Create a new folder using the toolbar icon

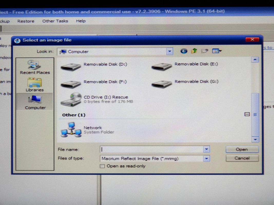205,51
